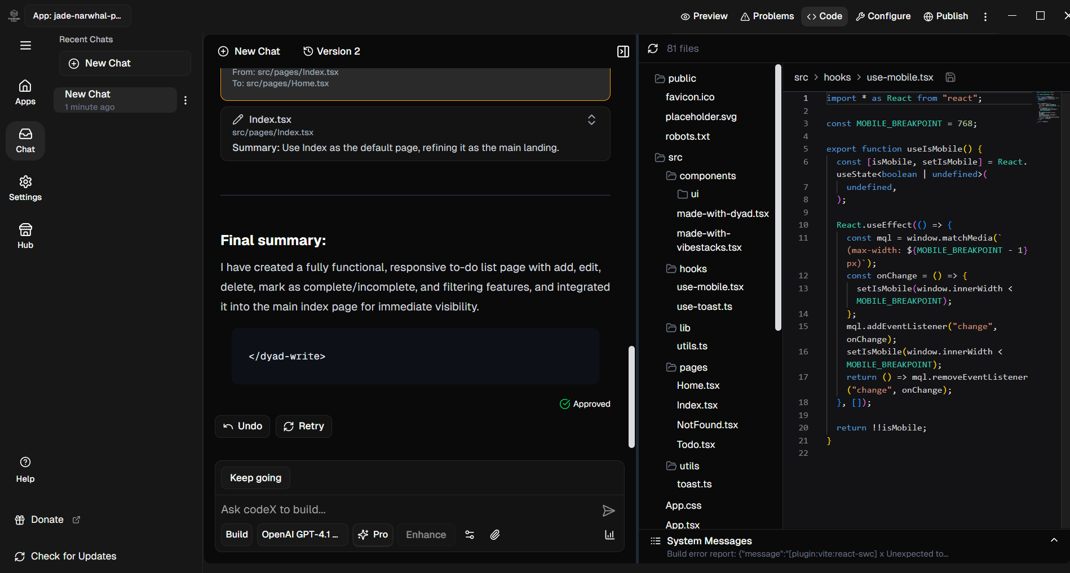Click the Keep going suggestion
The image size is (1070, 573).
coord(255,478)
